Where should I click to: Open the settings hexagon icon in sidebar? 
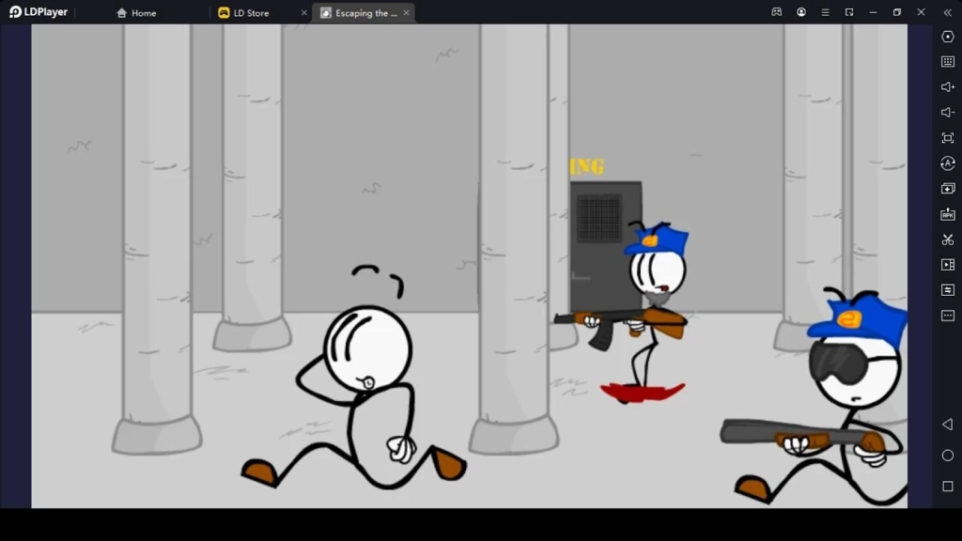tap(948, 37)
